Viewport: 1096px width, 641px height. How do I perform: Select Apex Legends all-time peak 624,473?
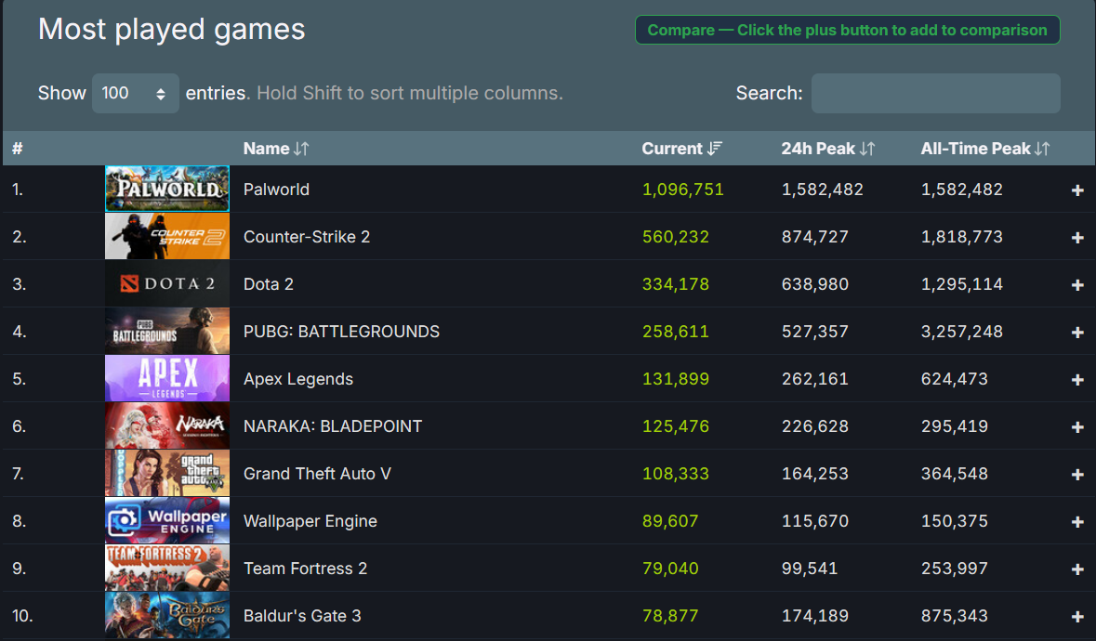coord(954,379)
